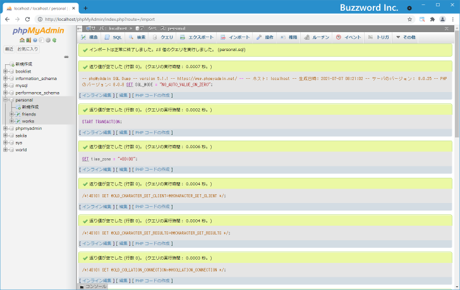Click the browser address bar
The image size is (460, 290).
point(224,20)
